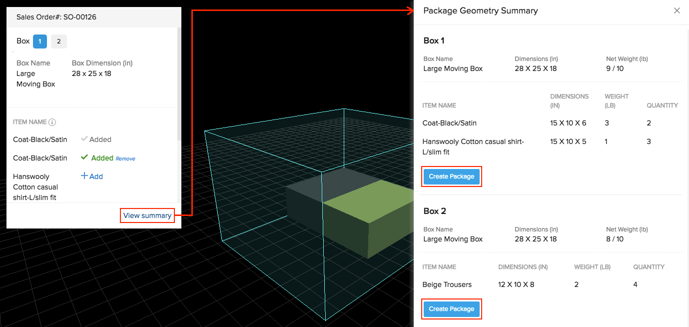This screenshot has height=327, width=689.
Task: Click Create Package for Box 1
Action: point(451,176)
